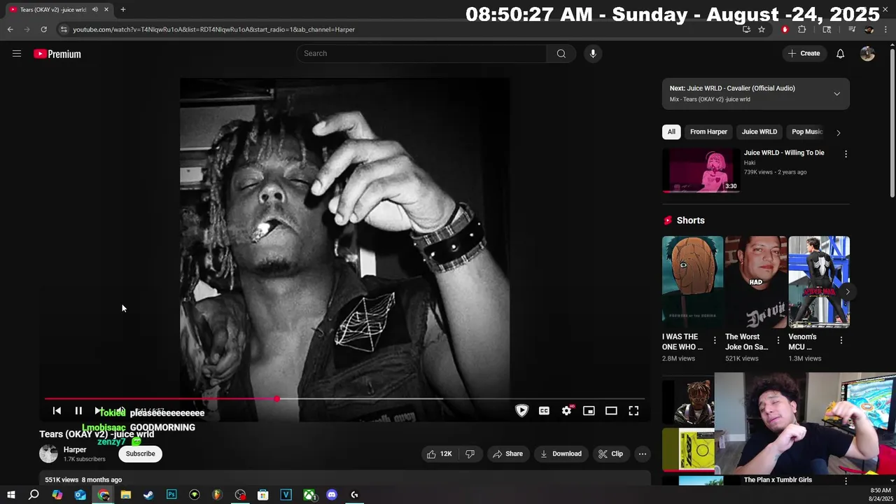Open Harper channel avatar

[x=48, y=454]
